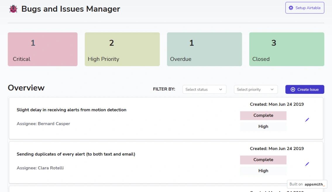Click Assignee: Clara Rotelli
The image size is (332, 192).
(x=40, y=168)
